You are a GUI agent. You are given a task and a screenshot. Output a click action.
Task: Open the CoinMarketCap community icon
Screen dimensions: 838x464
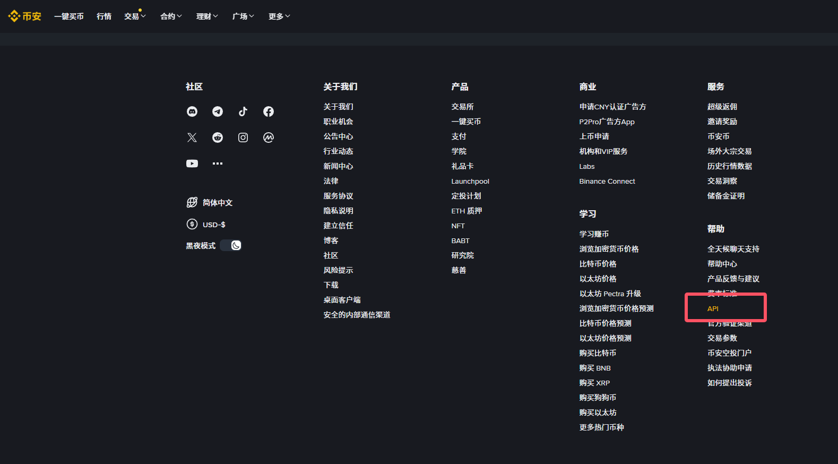(x=269, y=138)
